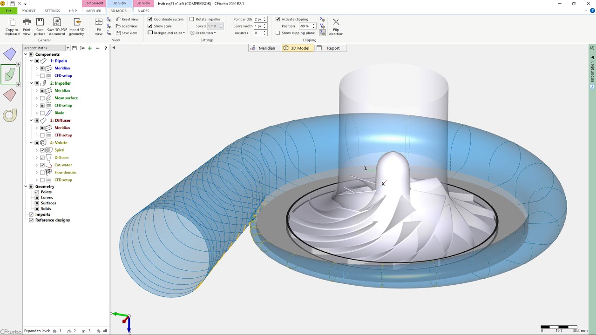Viewport: 596px width, 335px height.
Task: Open Import 3D geometry
Action: coord(77,27)
